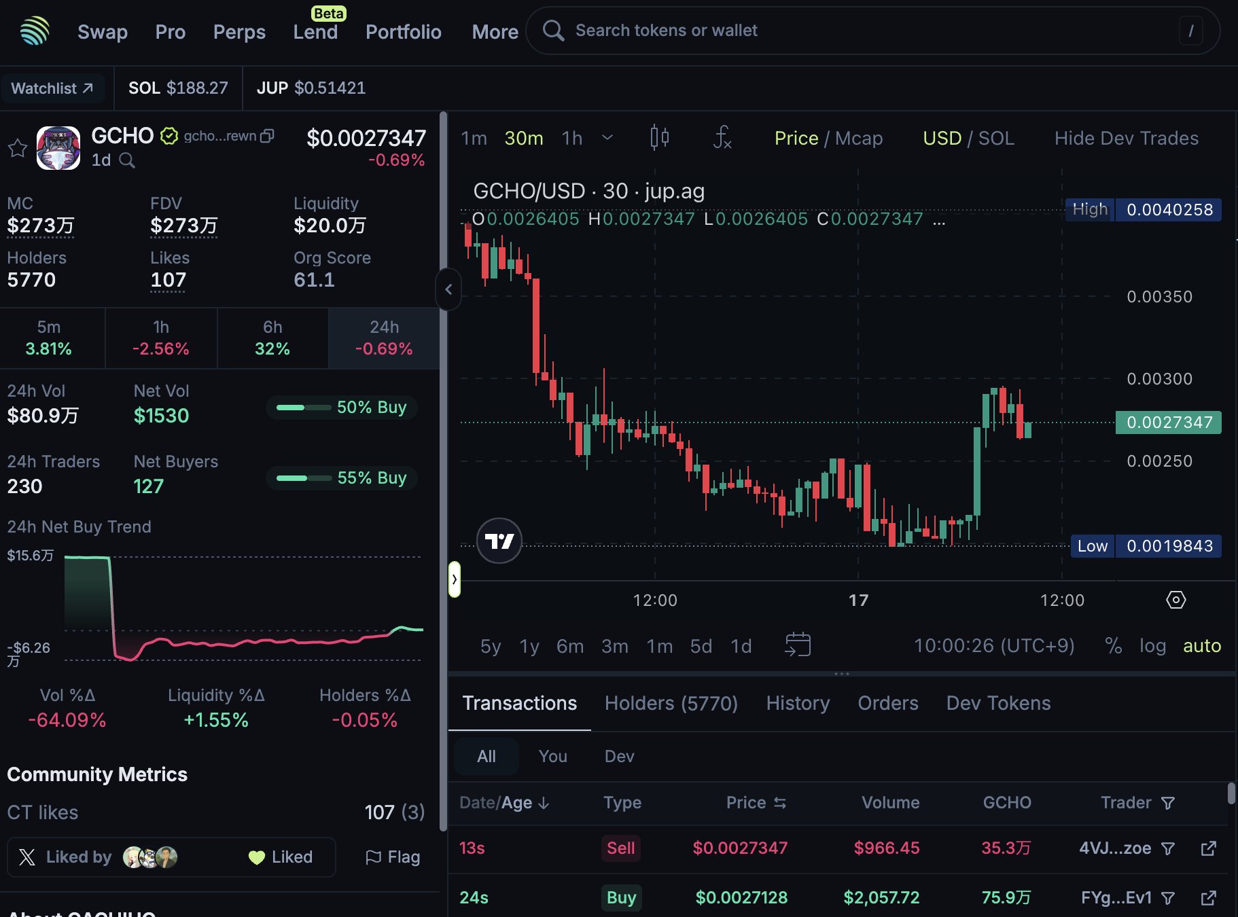The image size is (1238, 917).
Task: Switch to Orders tab
Action: tap(888, 703)
